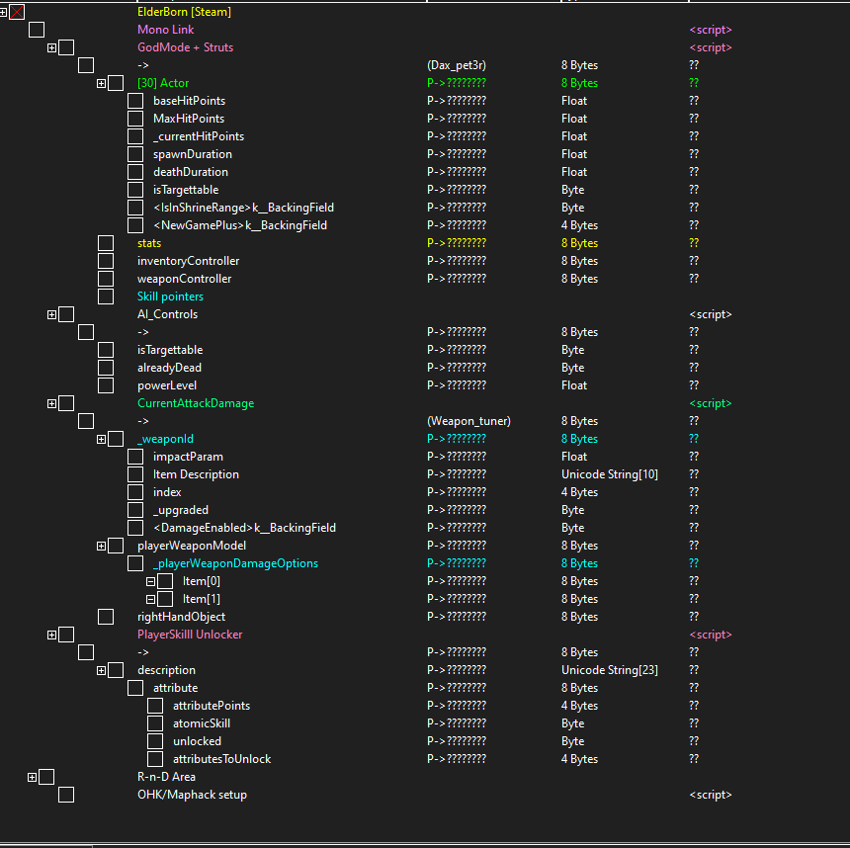This screenshot has height=848, width=850.
Task: Tick the baseHitPoints checkbox
Action: 135,100
